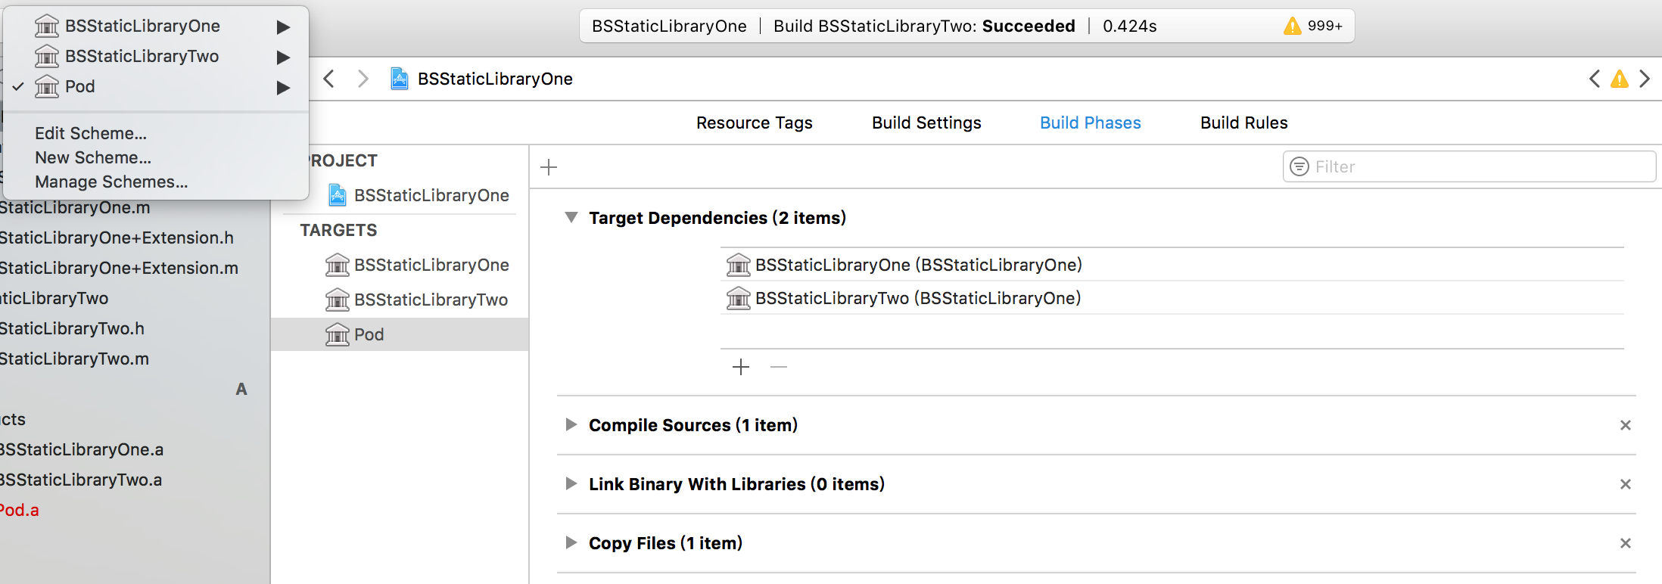Select the BSStaticLibraryTwo target in the list
Screen dimensions: 1662x584
click(x=431, y=300)
